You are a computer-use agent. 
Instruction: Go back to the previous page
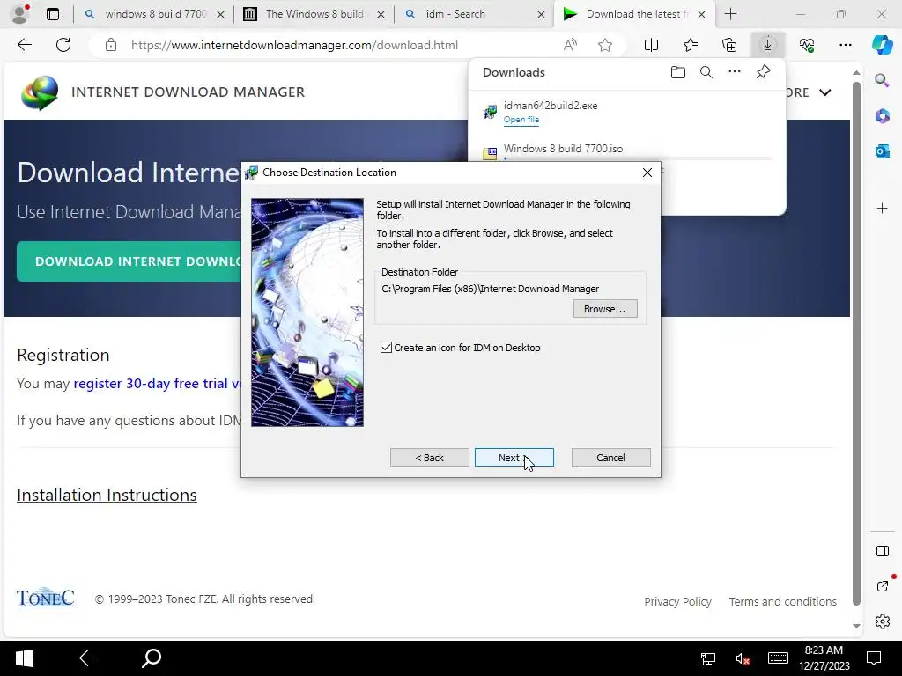(x=24, y=45)
